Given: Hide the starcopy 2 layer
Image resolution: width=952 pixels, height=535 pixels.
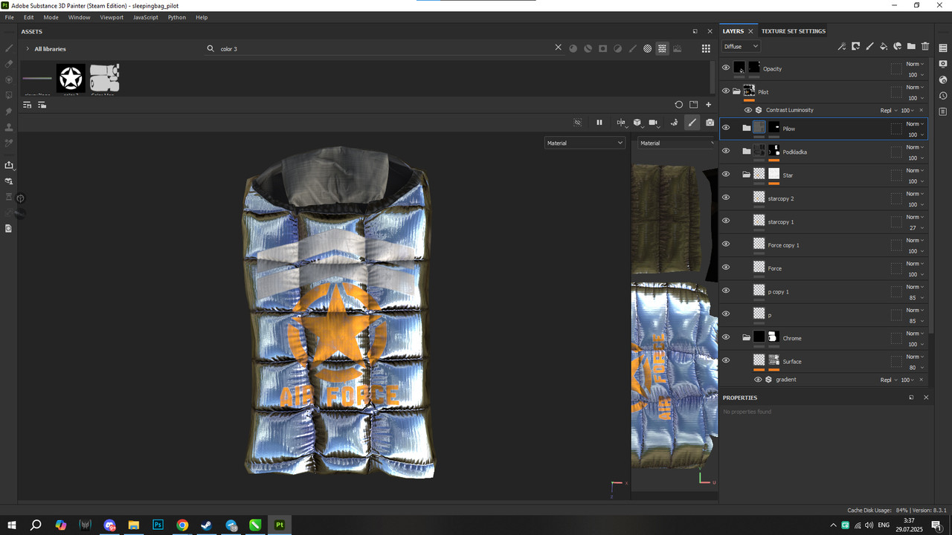Looking at the screenshot, I should [726, 198].
